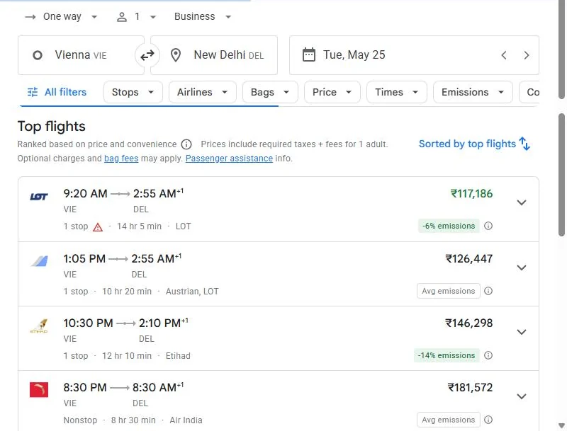
Task: Open info icon next to ranking explanation
Action: 186,144
